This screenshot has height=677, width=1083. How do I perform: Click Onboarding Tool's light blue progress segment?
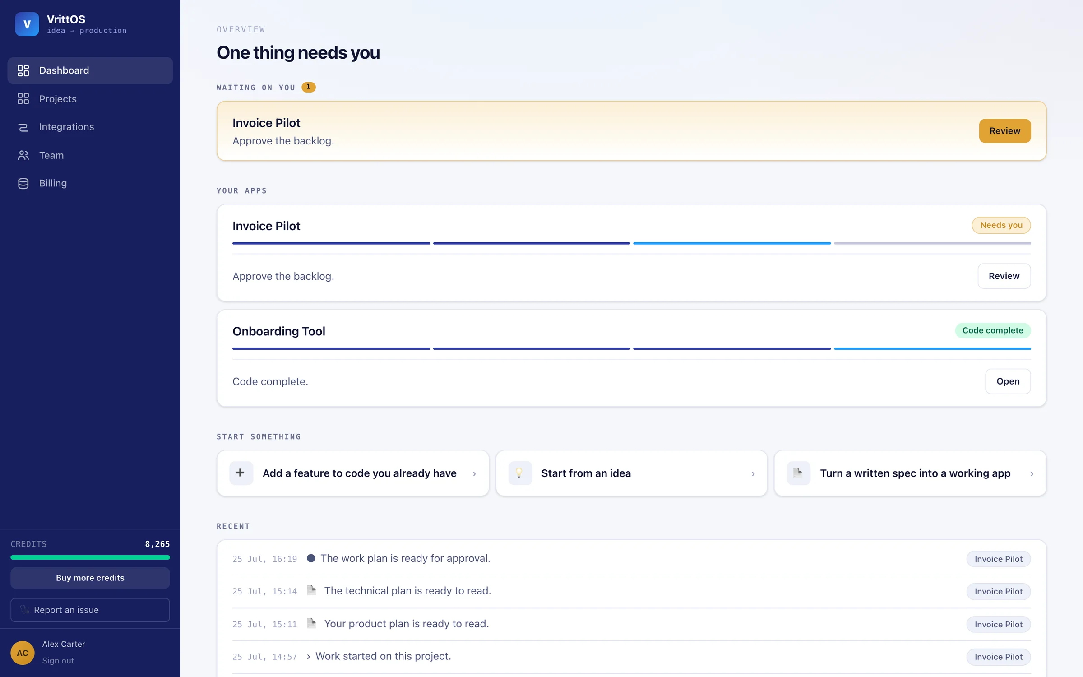[932, 348]
